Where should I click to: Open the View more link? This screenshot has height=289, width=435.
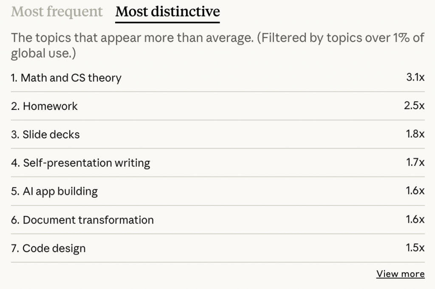click(x=400, y=274)
